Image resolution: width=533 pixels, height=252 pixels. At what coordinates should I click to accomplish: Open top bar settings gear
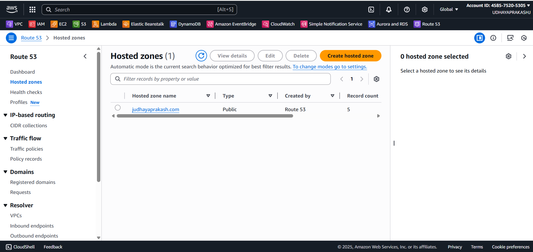[425, 9]
